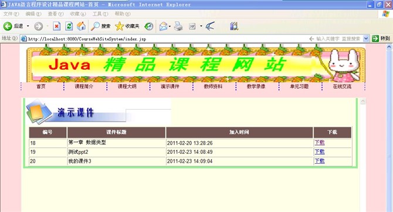Select timestamp 2011-02-23 14:08:49
The width and height of the screenshot is (393, 212).
click(189, 152)
